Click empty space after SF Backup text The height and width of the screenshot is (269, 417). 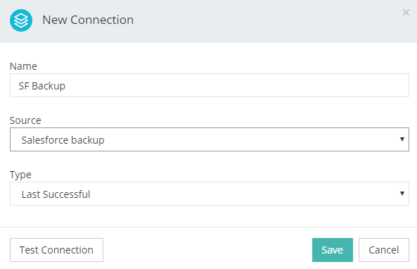click(x=237, y=85)
